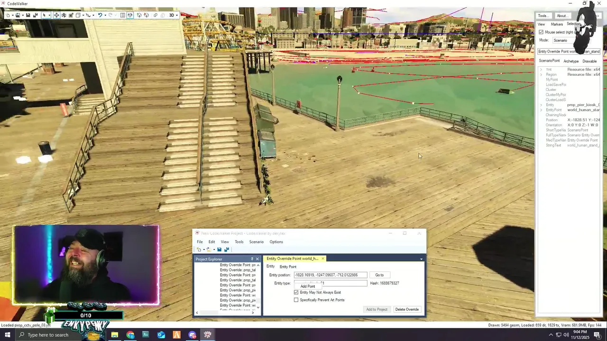Select the pointer selection tool

pyautogui.click(x=44, y=15)
